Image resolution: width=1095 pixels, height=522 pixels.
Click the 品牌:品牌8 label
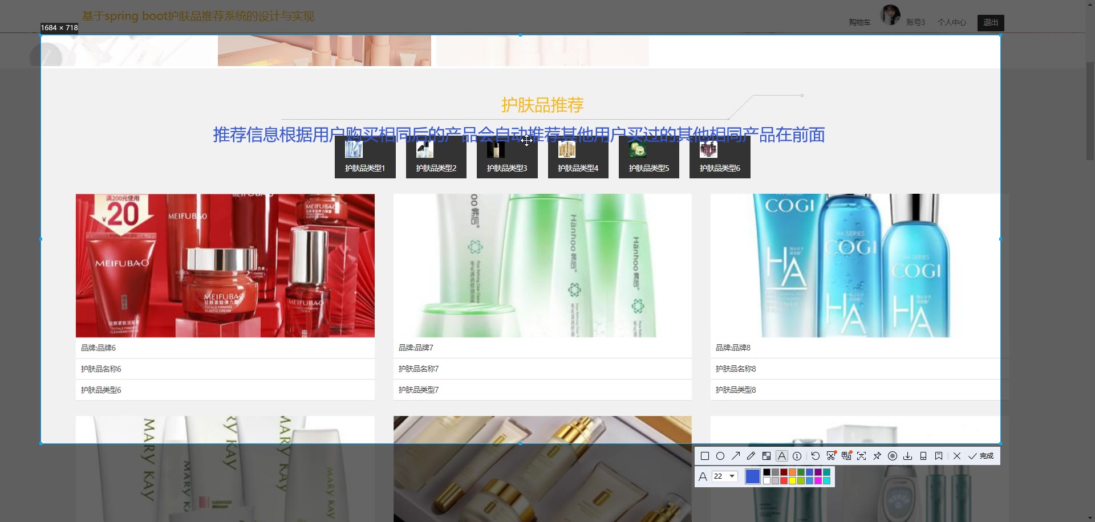pos(733,348)
